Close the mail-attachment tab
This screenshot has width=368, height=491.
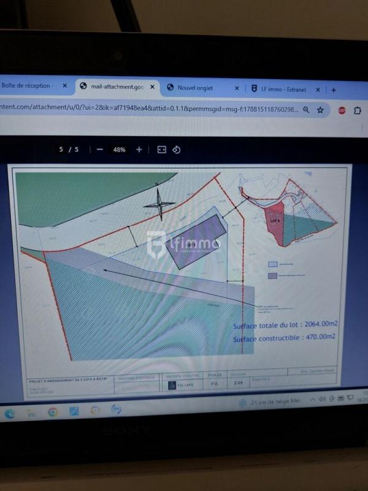tap(152, 87)
